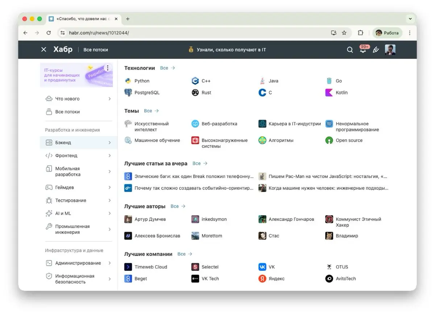The height and width of the screenshot is (315, 435).
Task: Open the Яндекс company logo
Action: click(262, 279)
